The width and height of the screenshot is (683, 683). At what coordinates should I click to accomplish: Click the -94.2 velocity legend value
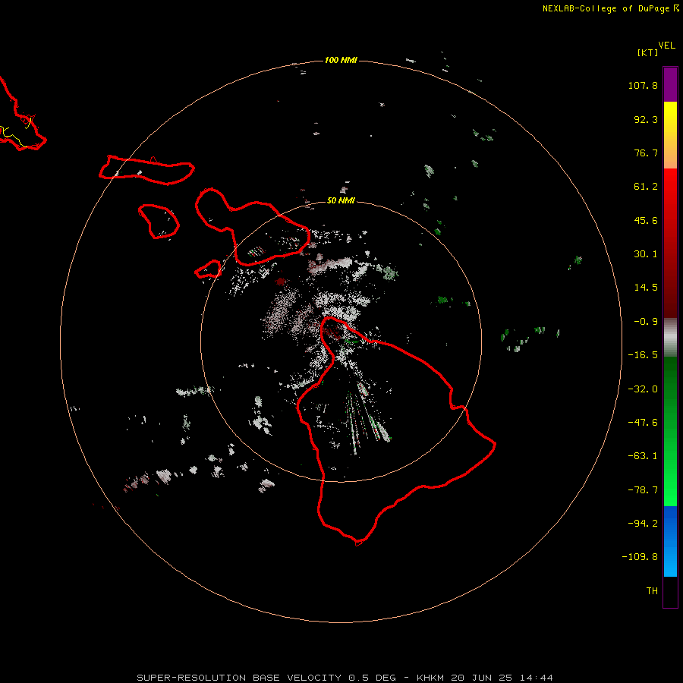(x=643, y=523)
